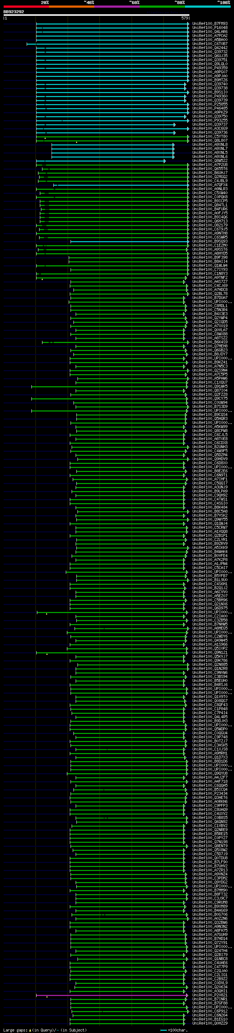Open hit UniRef100_Q42442
Viewport: 234px width, 1033px height.
210,48
